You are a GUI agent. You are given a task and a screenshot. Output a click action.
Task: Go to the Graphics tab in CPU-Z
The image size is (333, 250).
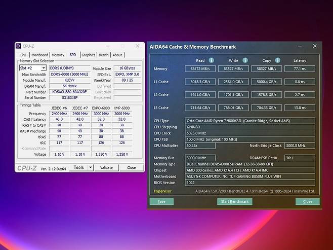pyautogui.click(x=89, y=55)
